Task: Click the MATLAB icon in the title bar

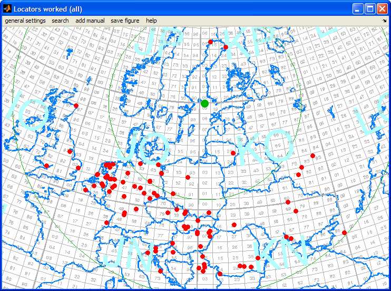Action: click(7, 9)
